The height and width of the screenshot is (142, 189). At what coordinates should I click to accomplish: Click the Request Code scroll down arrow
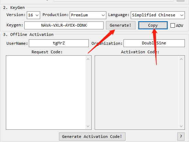point(88,126)
